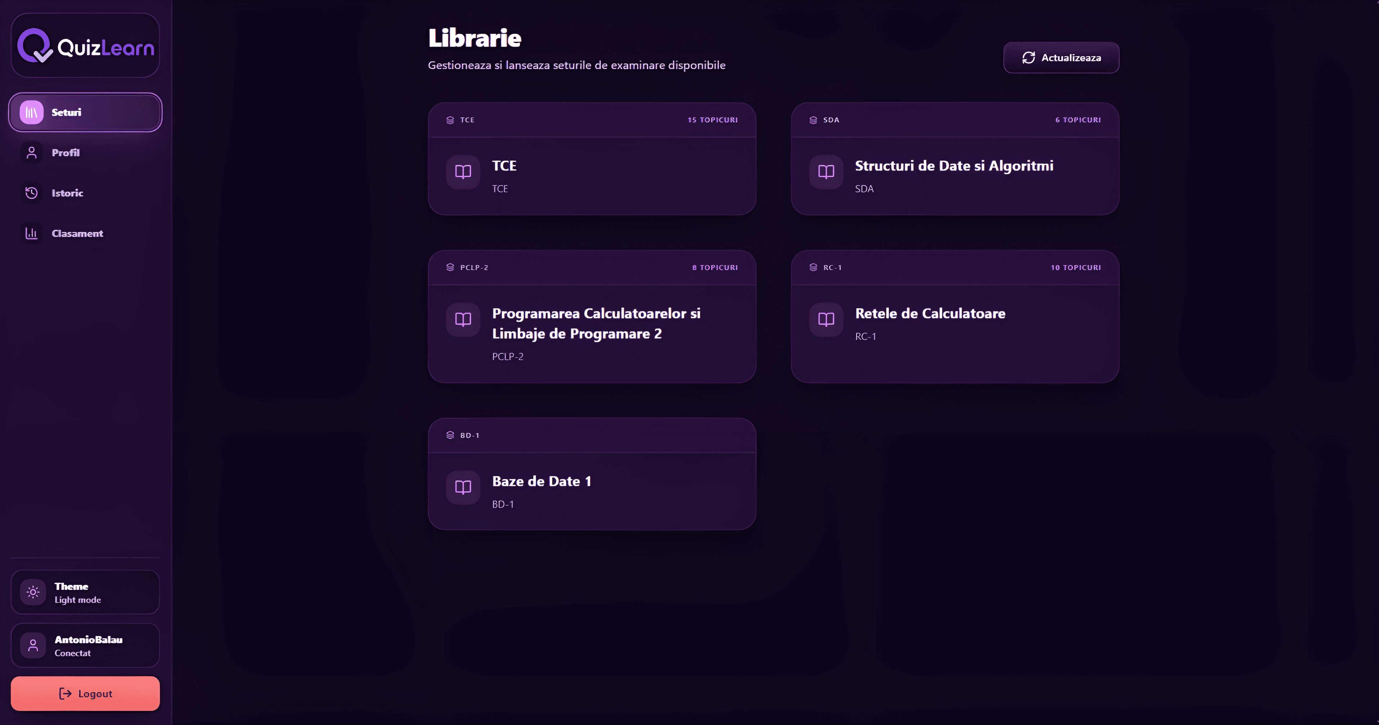
Task: Click the stack icon beside TCE header label
Action: [450, 120]
